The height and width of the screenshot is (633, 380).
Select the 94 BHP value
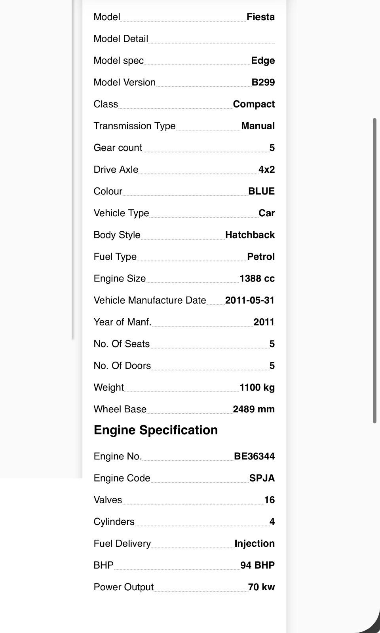click(257, 565)
